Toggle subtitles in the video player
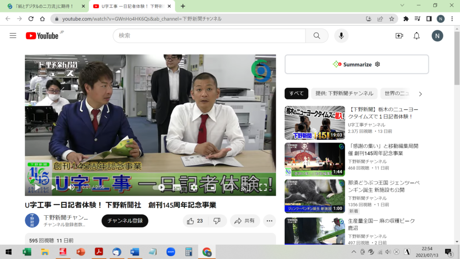 click(x=177, y=187)
